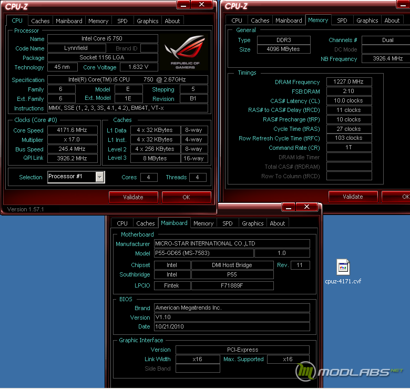The image size is (410, 389).
Task: Click OK in the Memory window
Action: (x=396, y=197)
